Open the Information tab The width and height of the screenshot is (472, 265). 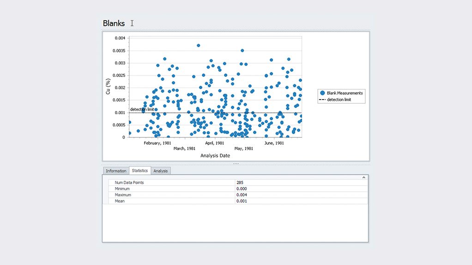(116, 171)
